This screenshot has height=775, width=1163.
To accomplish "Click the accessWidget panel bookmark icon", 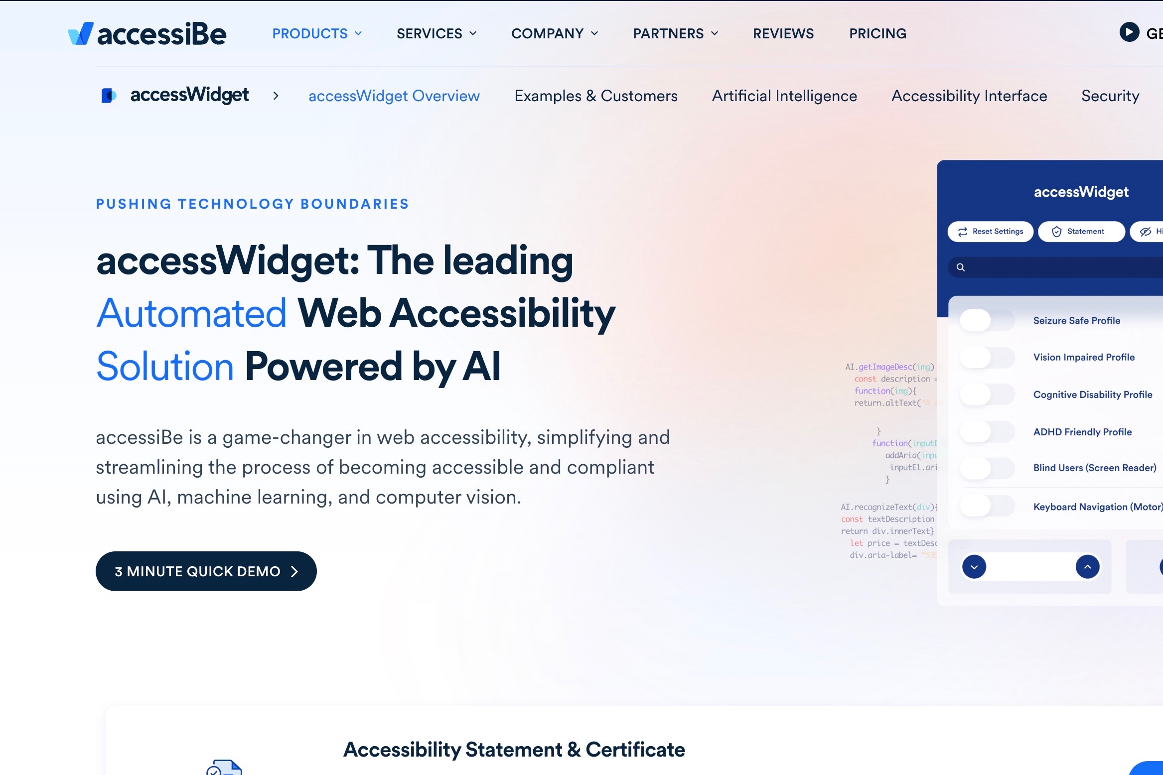I will (110, 95).
